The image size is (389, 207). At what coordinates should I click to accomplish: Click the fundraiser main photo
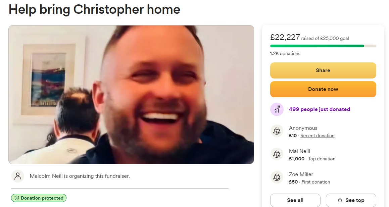point(131,95)
